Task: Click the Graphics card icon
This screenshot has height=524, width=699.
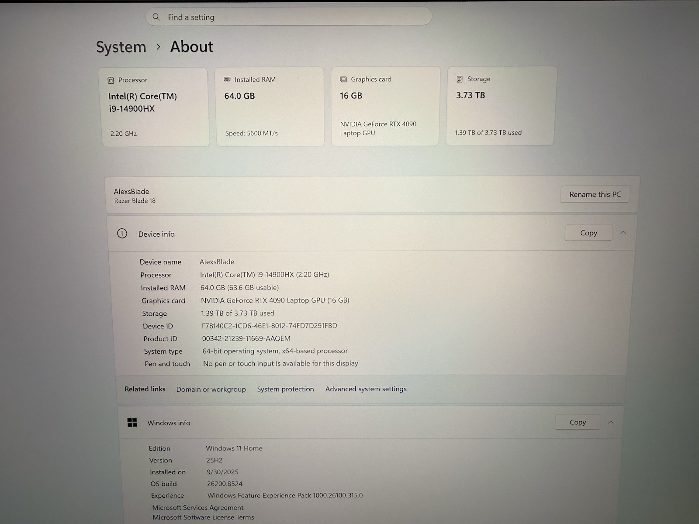Action: coord(343,79)
